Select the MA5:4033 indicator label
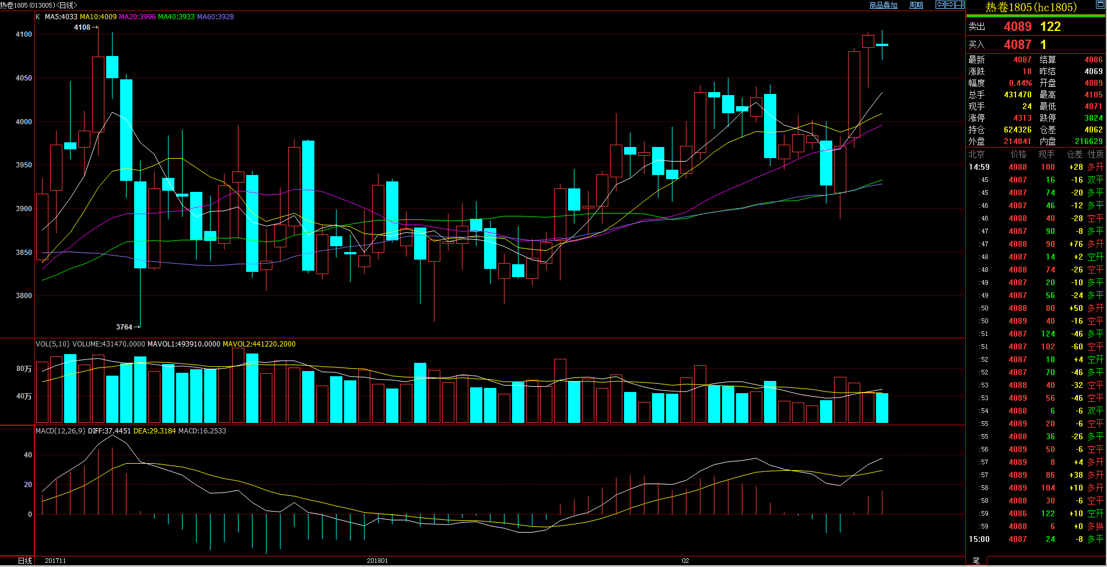 61,17
